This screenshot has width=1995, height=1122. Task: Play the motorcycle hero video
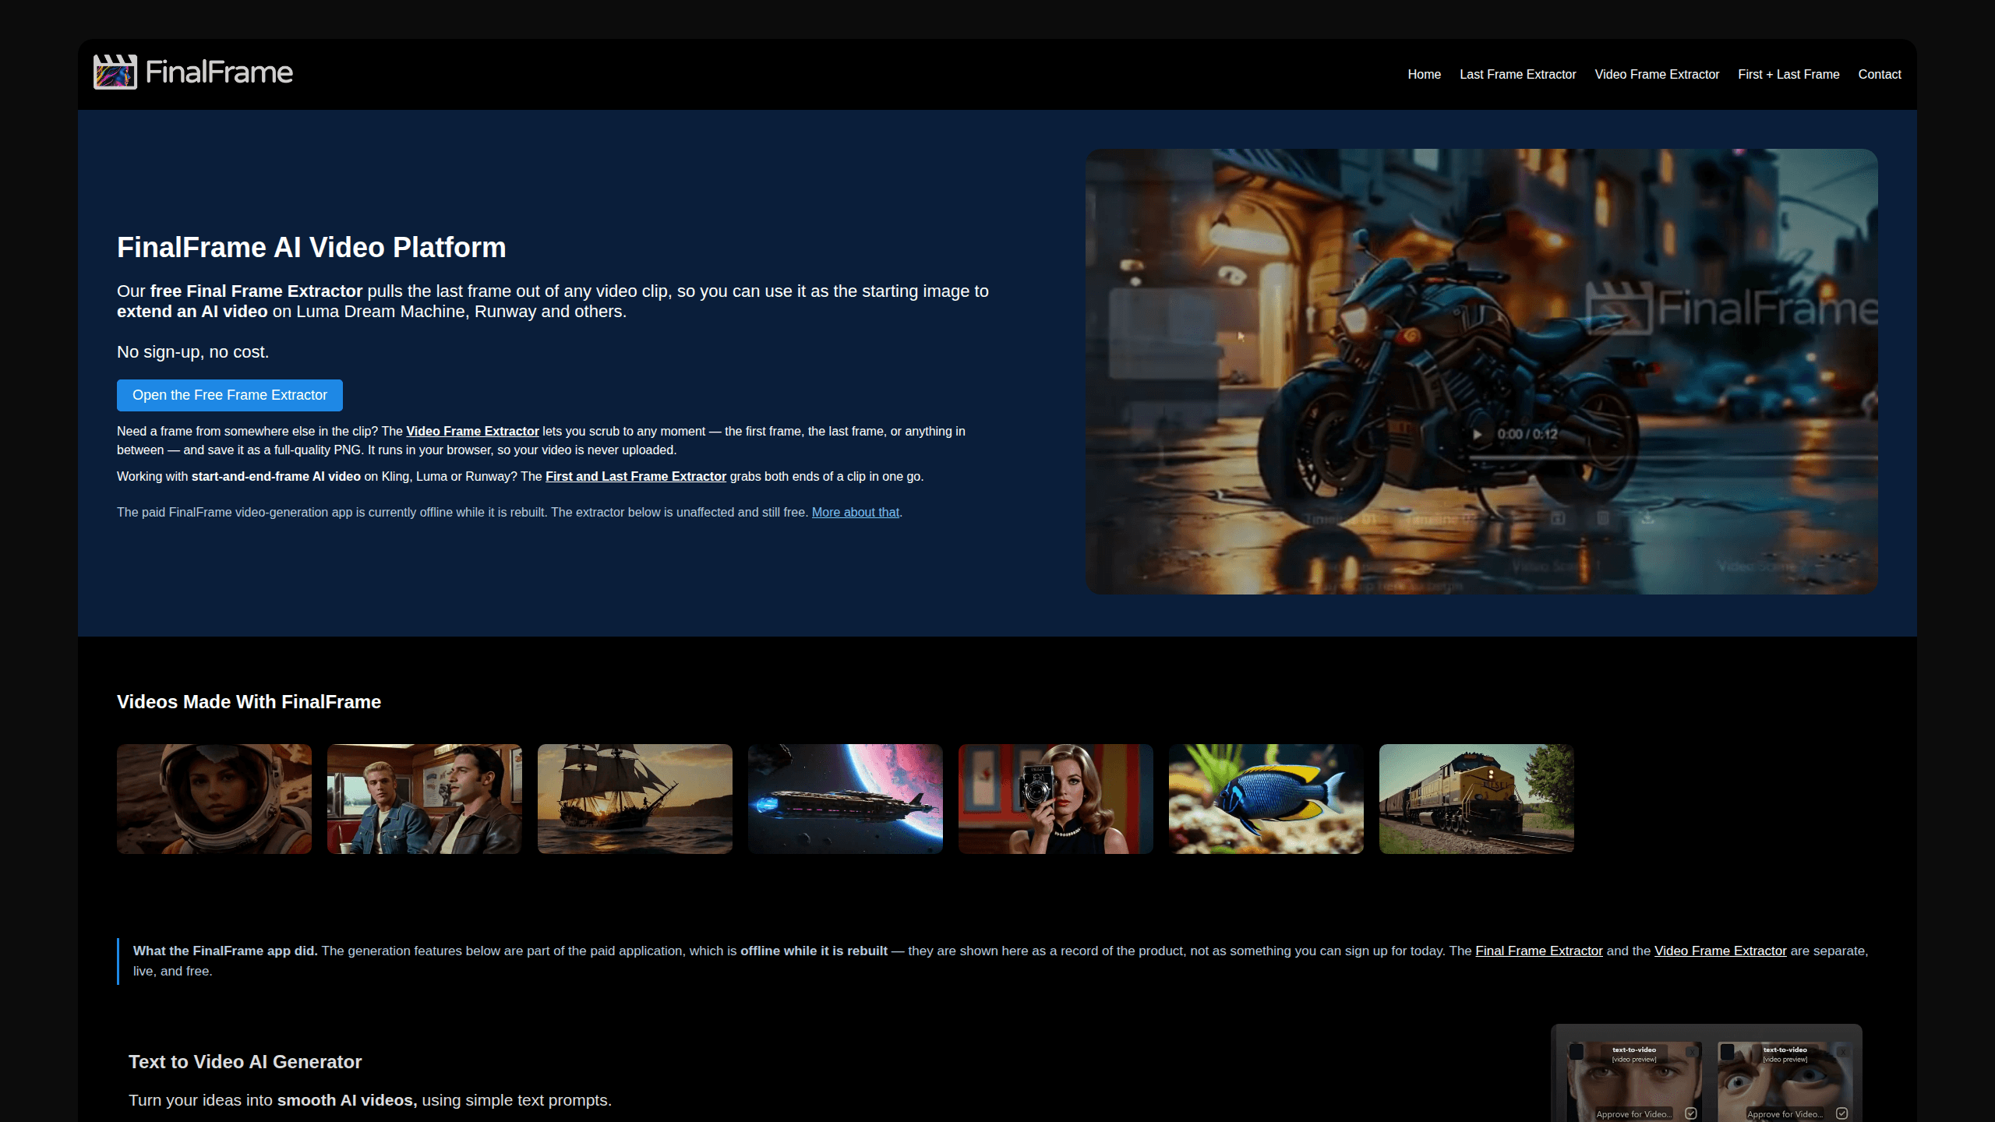pyautogui.click(x=1477, y=434)
